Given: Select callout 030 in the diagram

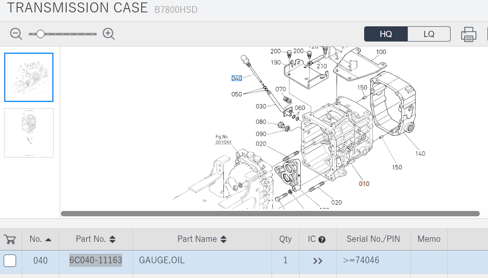Looking at the screenshot, I should [261, 107].
